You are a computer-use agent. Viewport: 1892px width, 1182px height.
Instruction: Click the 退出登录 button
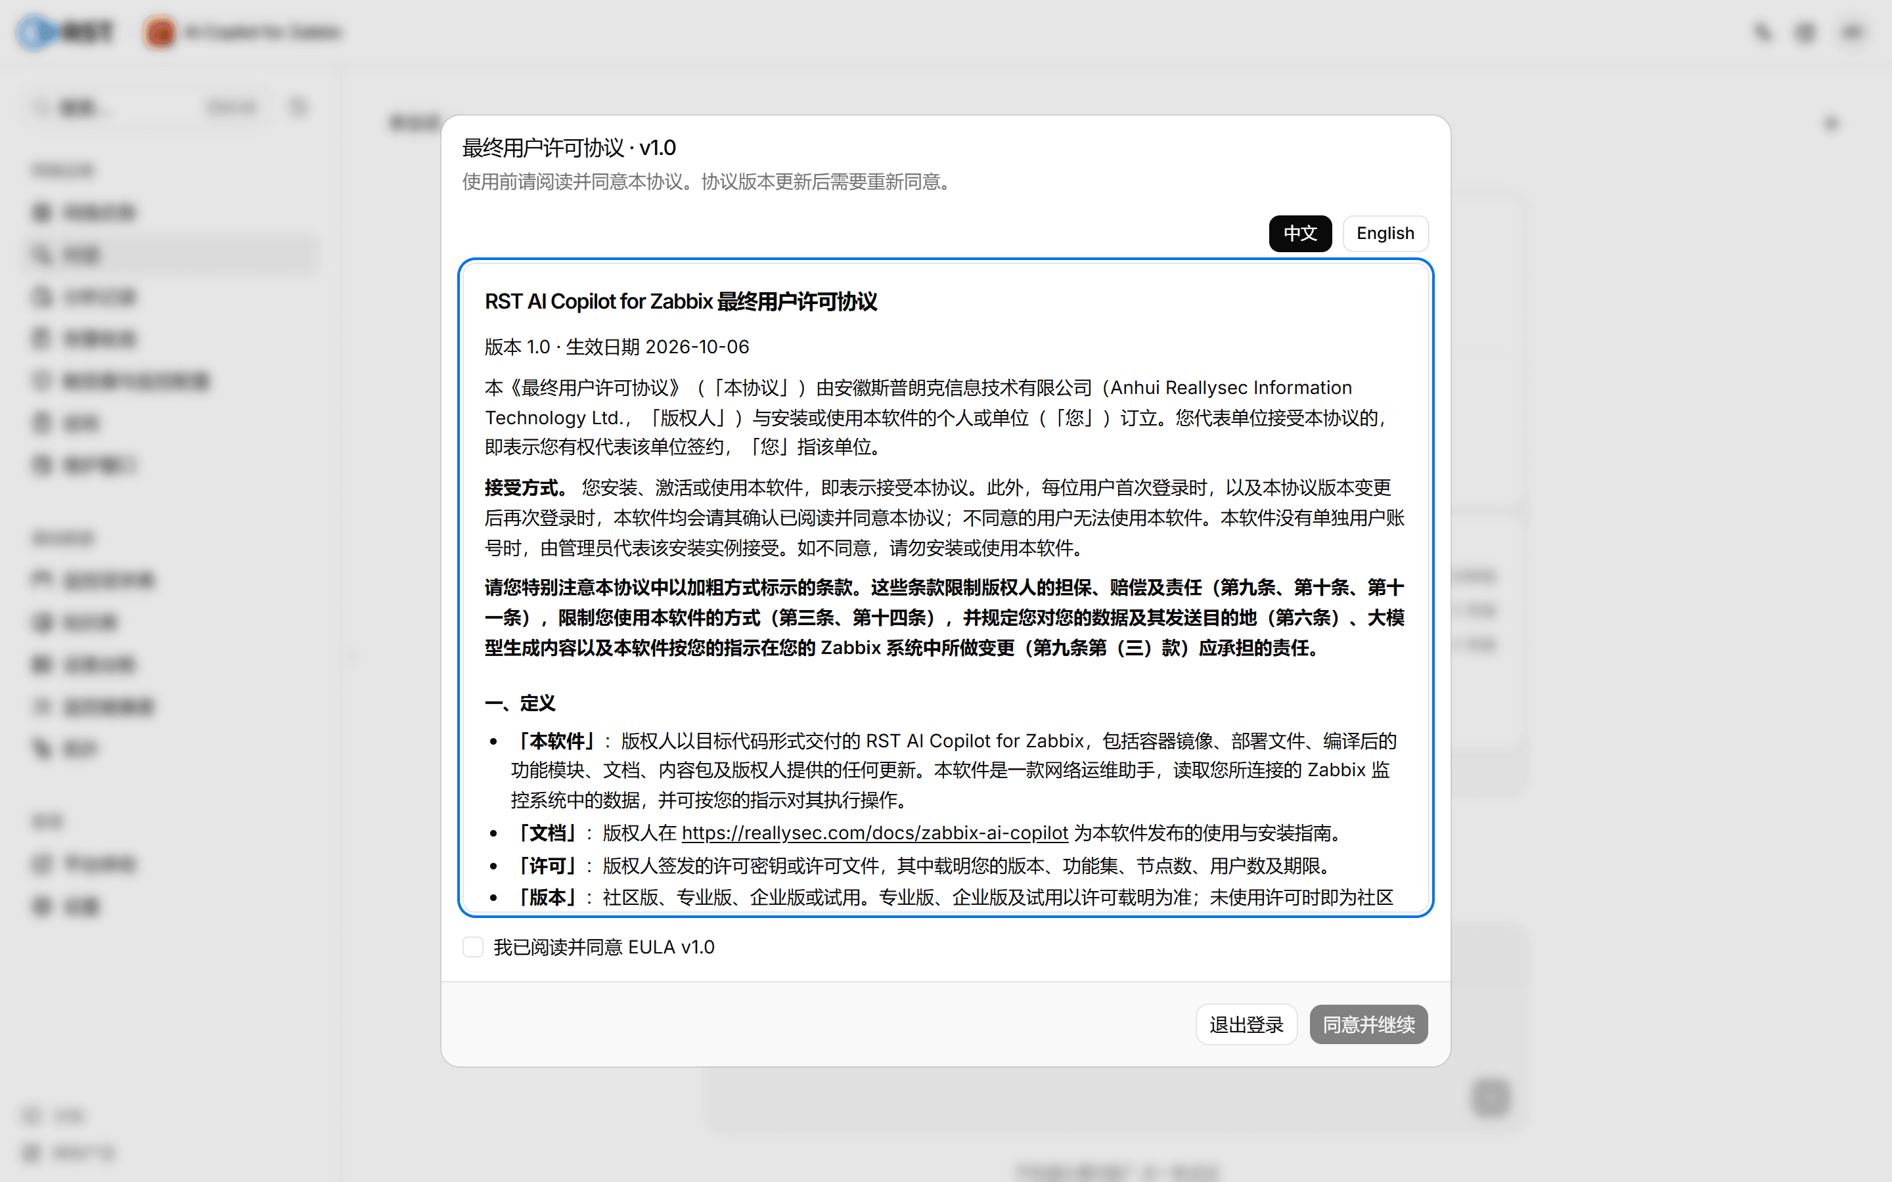(1246, 1024)
